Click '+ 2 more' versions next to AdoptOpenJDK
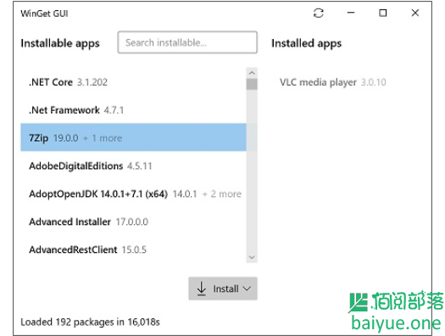445x336 pixels. tap(221, 194)
